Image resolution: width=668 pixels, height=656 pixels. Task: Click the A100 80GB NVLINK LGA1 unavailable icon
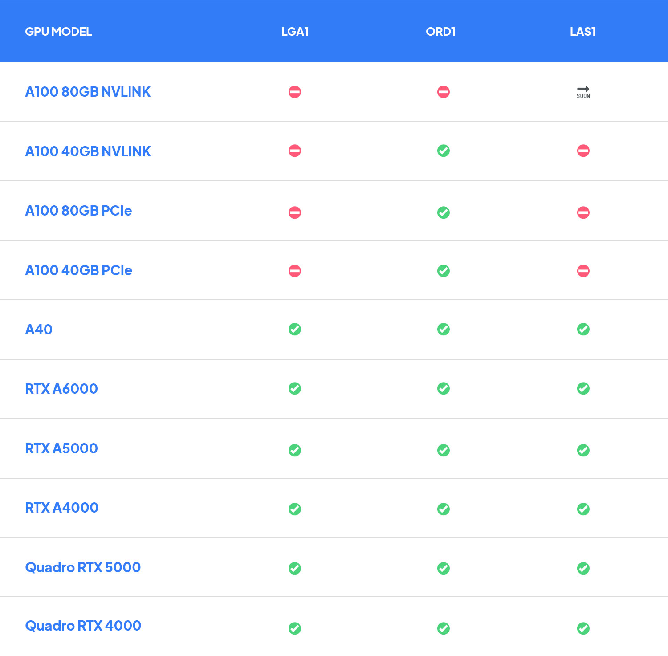(x=295, y=92)
